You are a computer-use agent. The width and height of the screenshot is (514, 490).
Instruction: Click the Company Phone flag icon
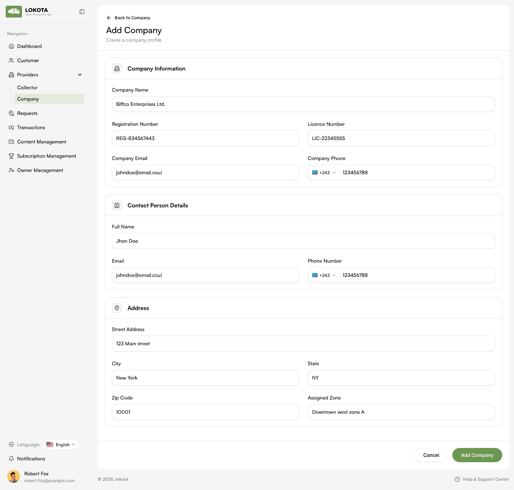[315, 172]
